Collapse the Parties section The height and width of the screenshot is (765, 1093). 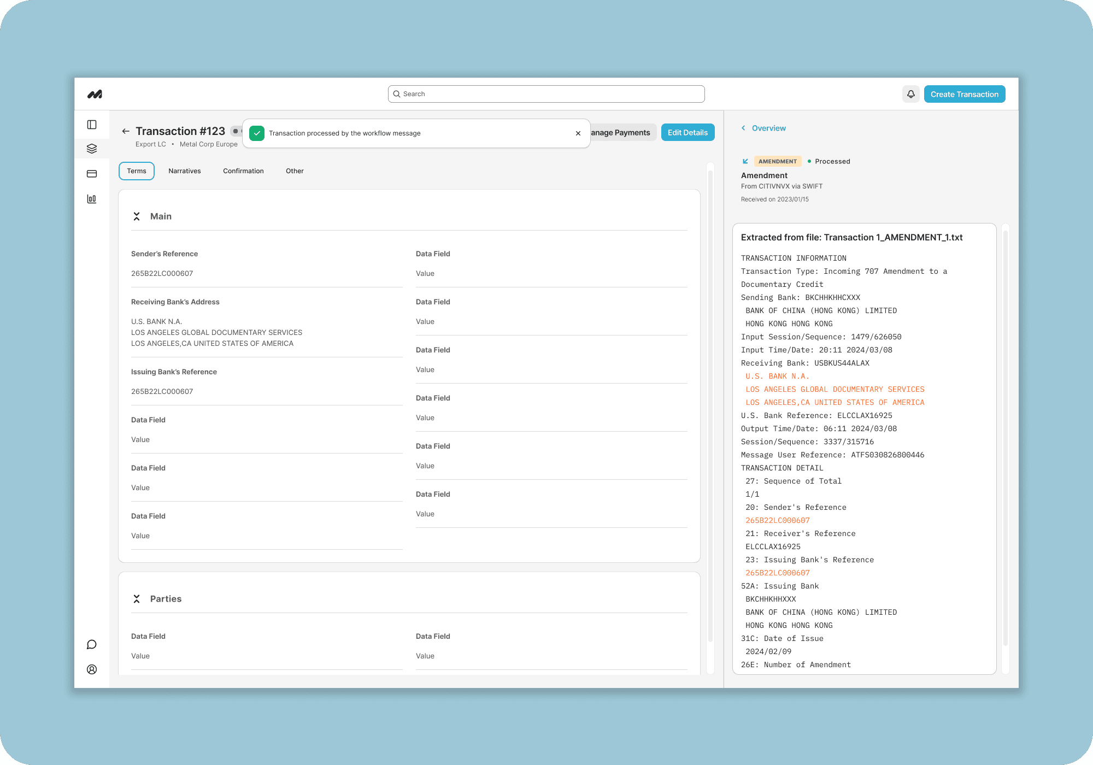coord(137,599)
